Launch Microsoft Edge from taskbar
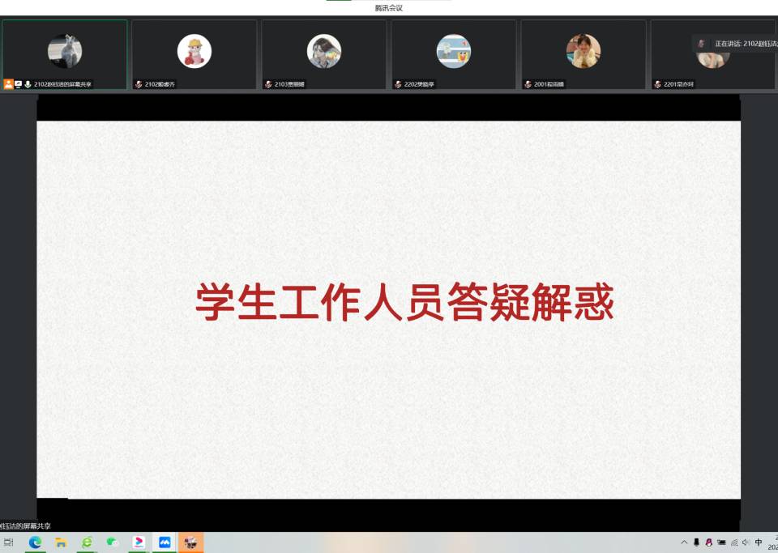This screenshot has height=553, width=778. pos(35,542)
